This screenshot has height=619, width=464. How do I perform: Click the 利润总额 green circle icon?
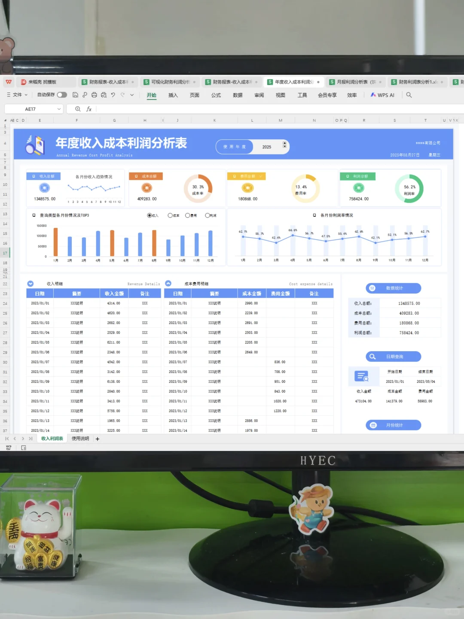coord(359,188)
